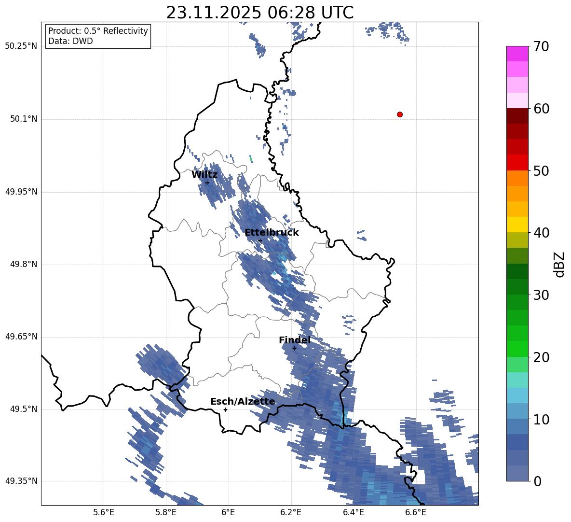Click the 0 tick on the colorbar

coord(538,481)
